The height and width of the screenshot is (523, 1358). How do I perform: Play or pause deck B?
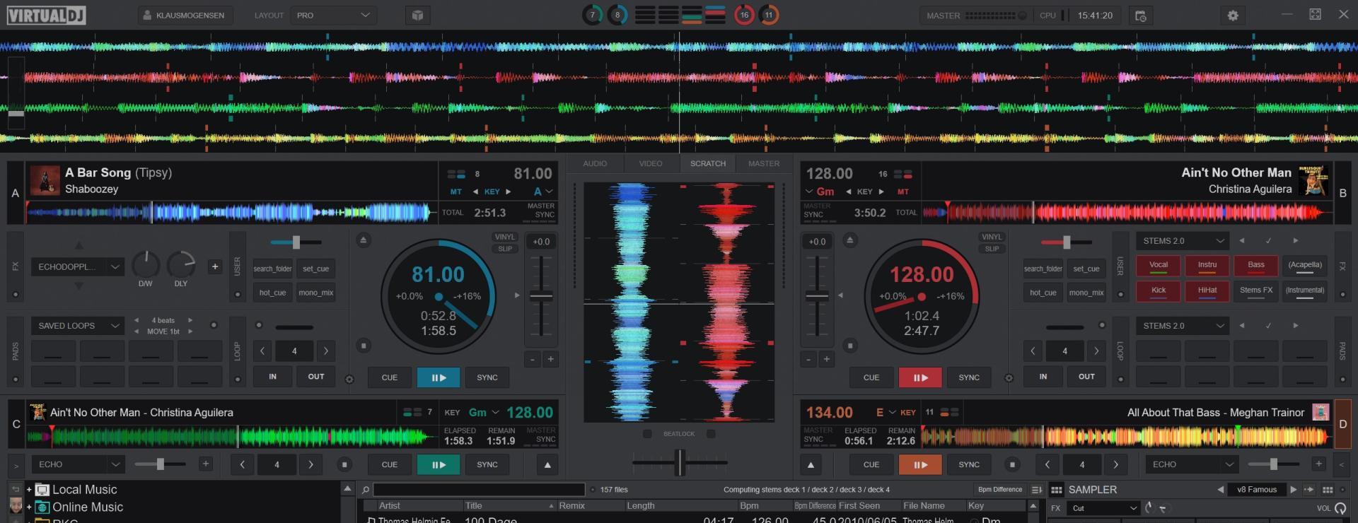(x=920, y=377)
